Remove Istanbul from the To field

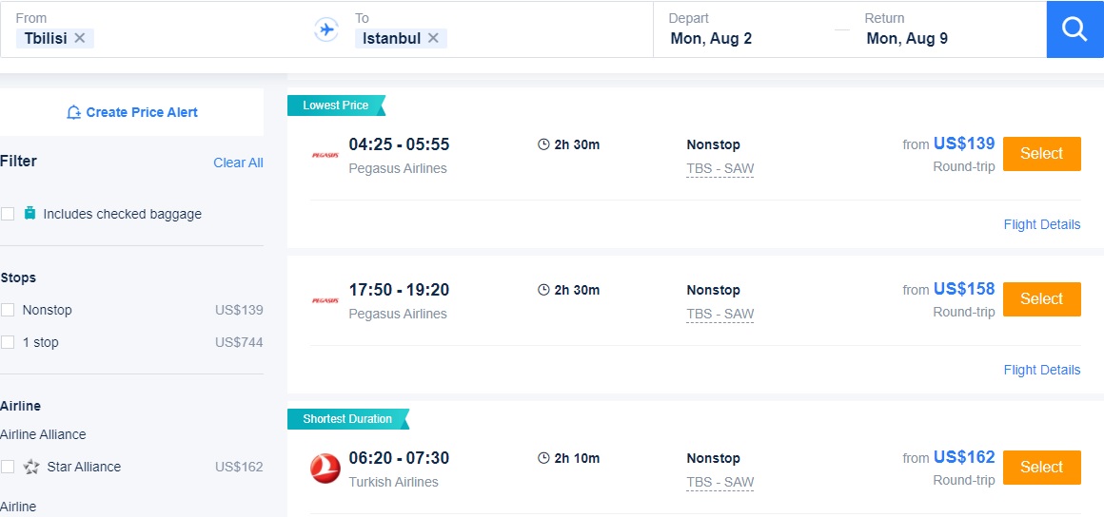click(x=433, y=38)
